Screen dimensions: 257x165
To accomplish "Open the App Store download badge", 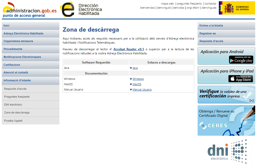I will pyautogui.click(x=241, y=79).
